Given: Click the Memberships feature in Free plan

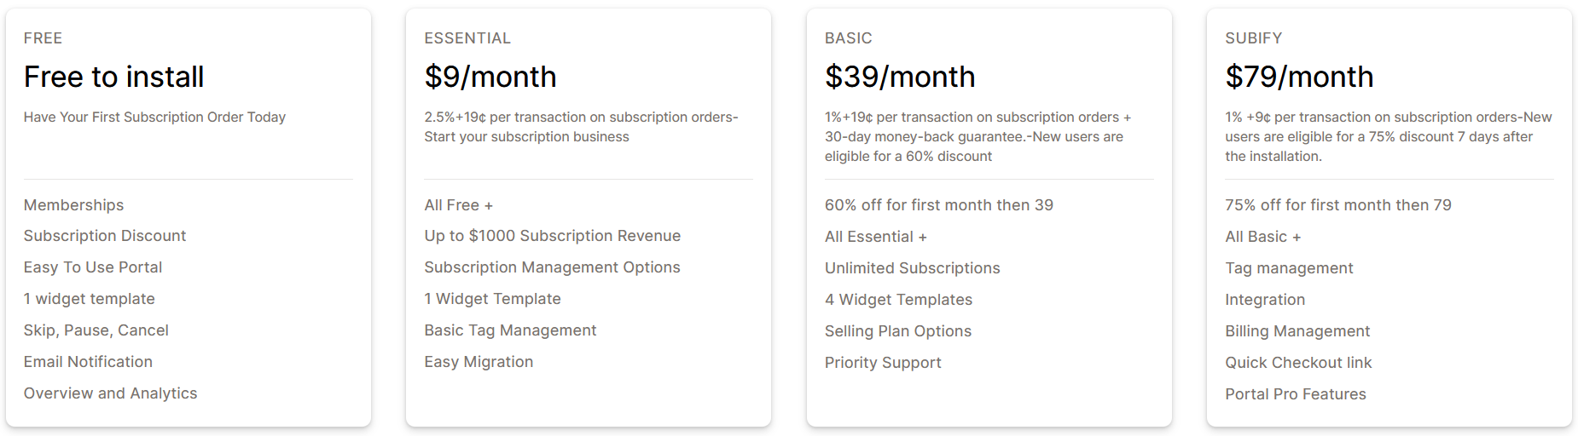Looking at the screenshot, I should tap(73, 205).
